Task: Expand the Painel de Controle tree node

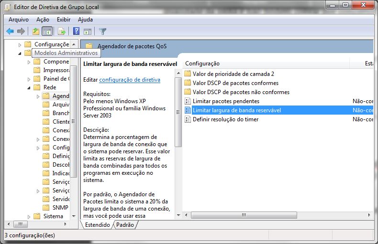Action: click(x=29, y=79)
